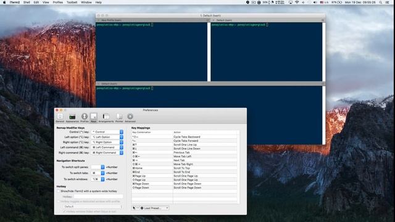Select the Scroll One Line Down mapping
Image resolution: width=395 pixels, height=222 pixels.
pyautogui.click(x=185, y=149)
